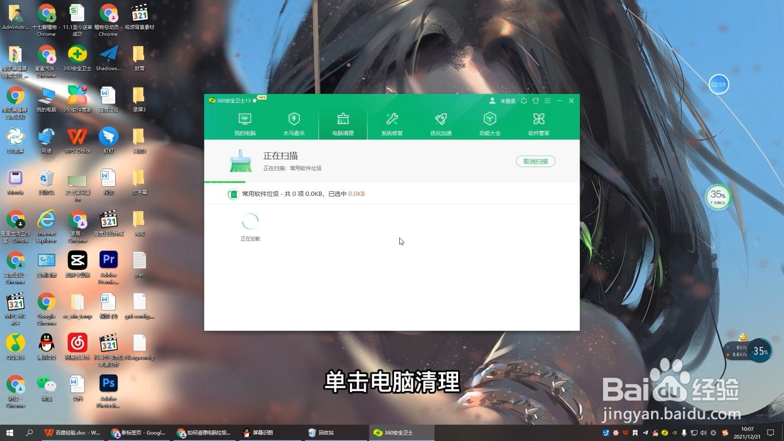Image resolution: width=784 pixels, height=441 pixels.
Task: Open the 功能大全 hexagon icon
Action: pos(490,119)
